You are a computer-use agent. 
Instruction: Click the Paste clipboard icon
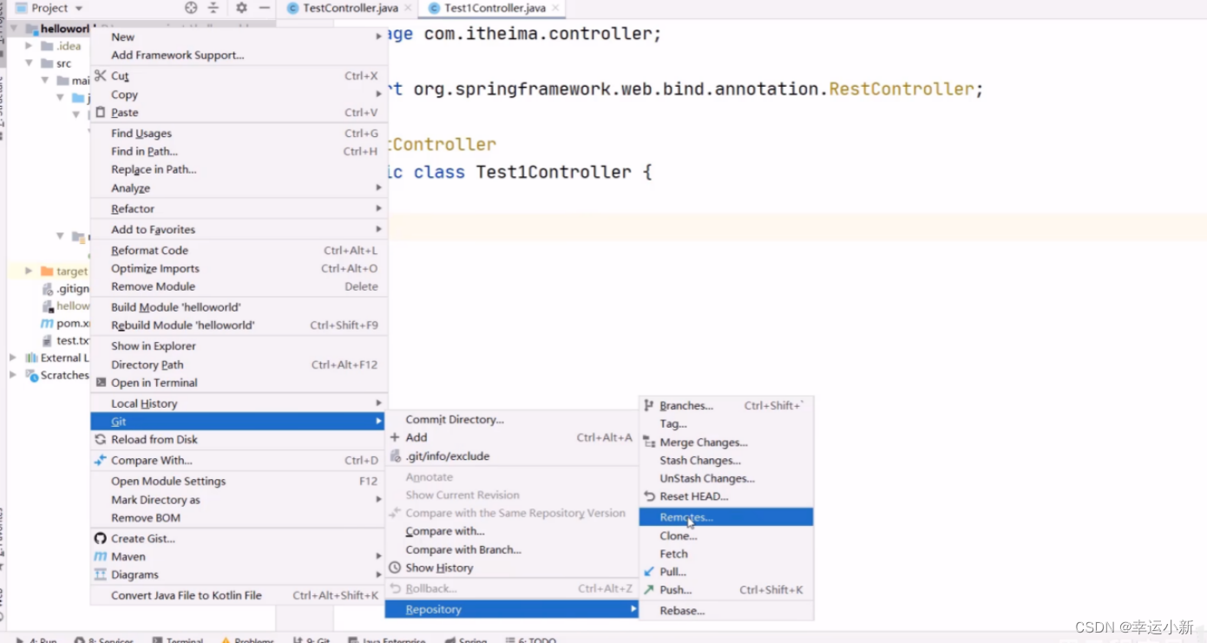(x=101, y=112)
